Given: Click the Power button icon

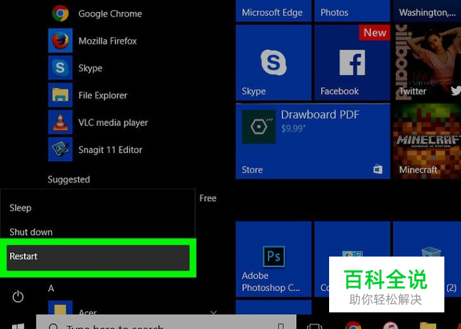Looking at the screenshot, I should tap(18, 296).
